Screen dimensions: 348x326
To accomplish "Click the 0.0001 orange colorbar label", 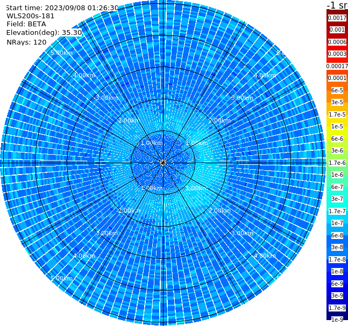I will point(337,78).
